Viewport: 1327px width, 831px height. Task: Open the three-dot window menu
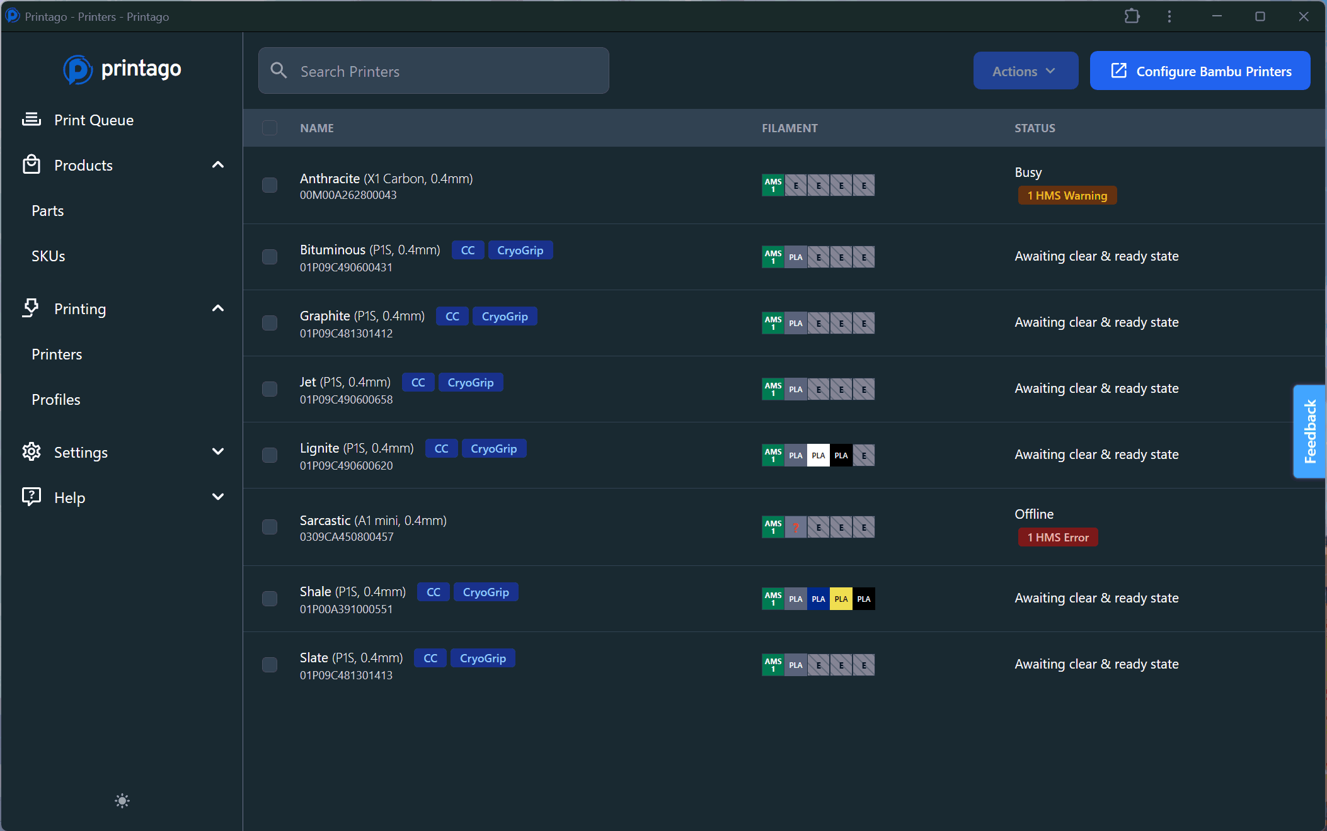coord(1169,16)
